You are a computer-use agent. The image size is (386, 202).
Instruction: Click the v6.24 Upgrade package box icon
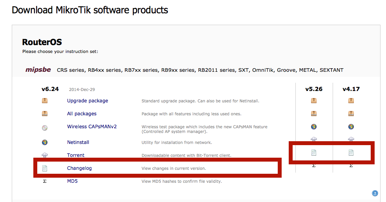[45, 101]
